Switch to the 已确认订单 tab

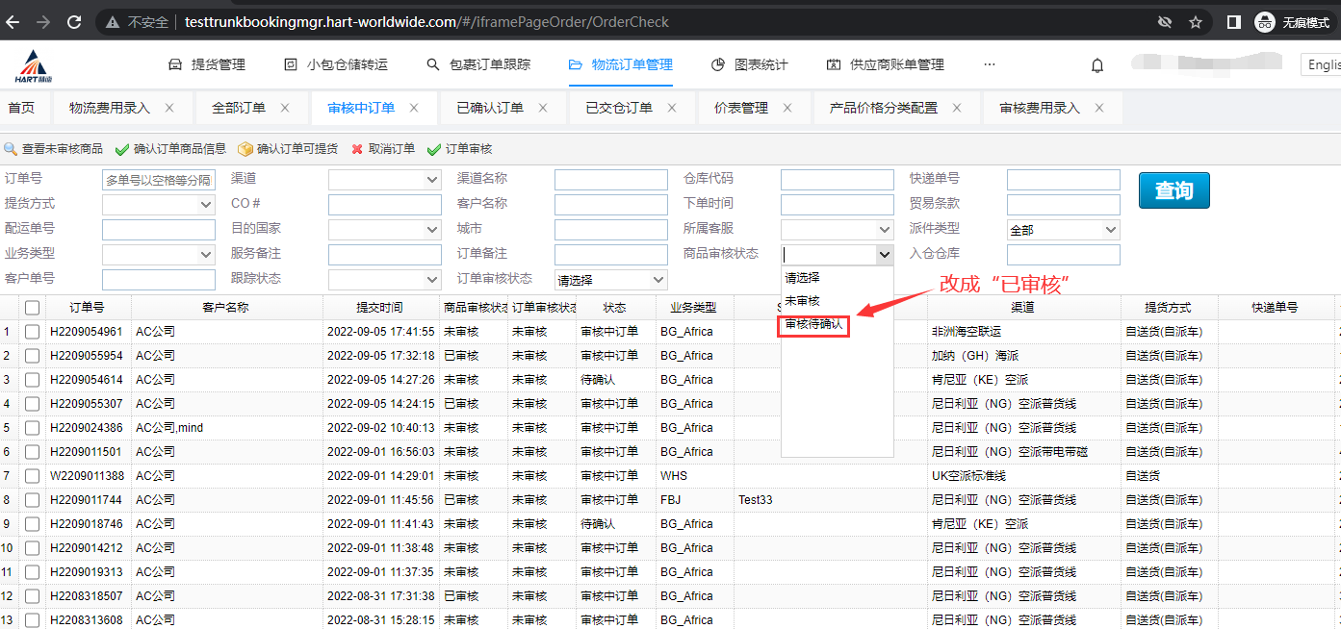(x=490, y=108)
